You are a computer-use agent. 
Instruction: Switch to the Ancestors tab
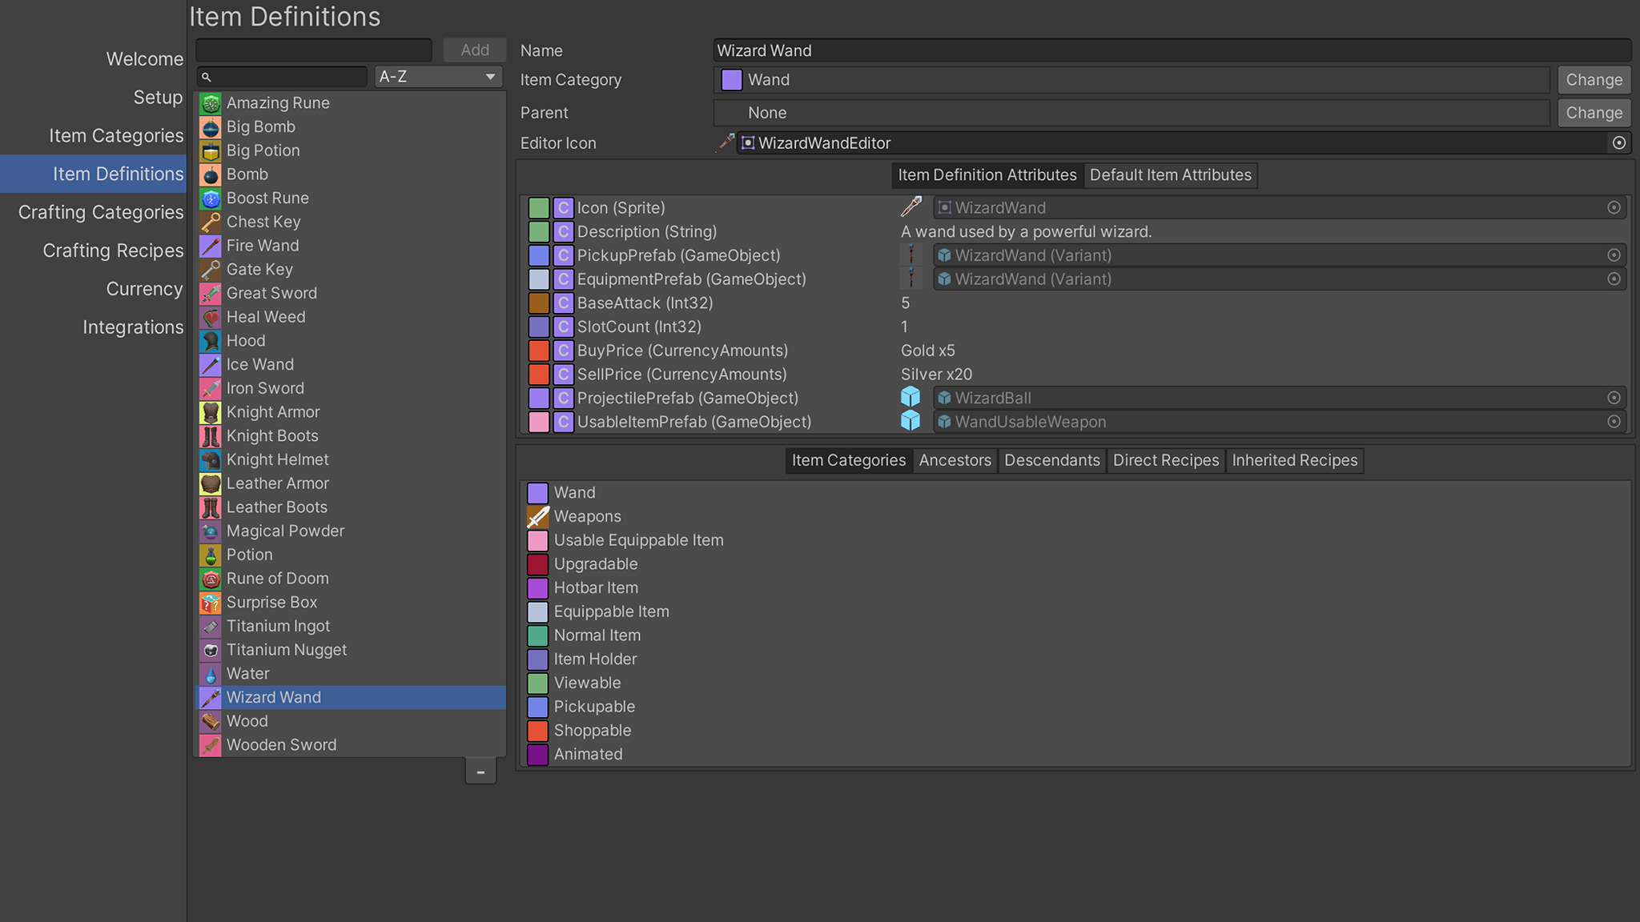coord(955,460)
